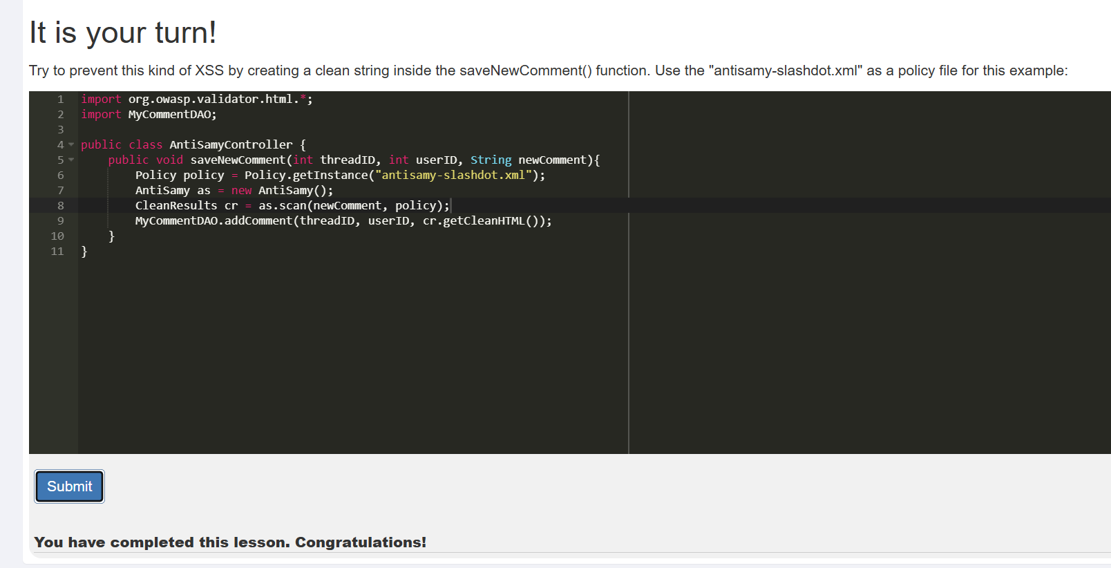
Task: Select line number 10 in the gutter
Action: 57,236
